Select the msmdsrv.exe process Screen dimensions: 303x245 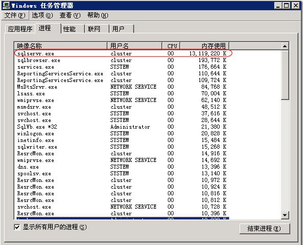tap(122, 107)
